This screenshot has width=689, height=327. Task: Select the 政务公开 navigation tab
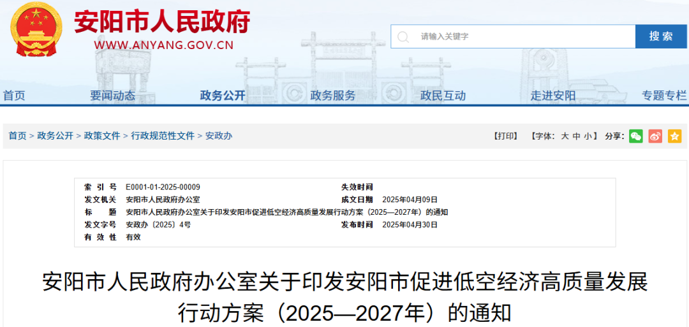pos(223,96)
